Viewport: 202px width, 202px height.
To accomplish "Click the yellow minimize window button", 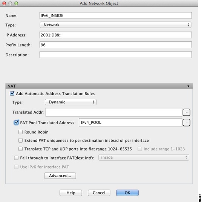I will [x=10, y=3].
